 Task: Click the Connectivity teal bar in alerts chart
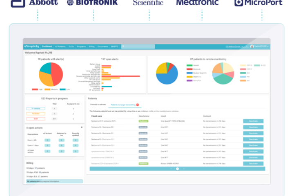coord(107,87)
